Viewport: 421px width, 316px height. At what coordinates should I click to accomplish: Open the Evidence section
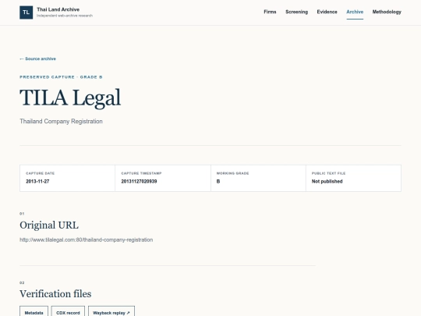coord(327,12)
